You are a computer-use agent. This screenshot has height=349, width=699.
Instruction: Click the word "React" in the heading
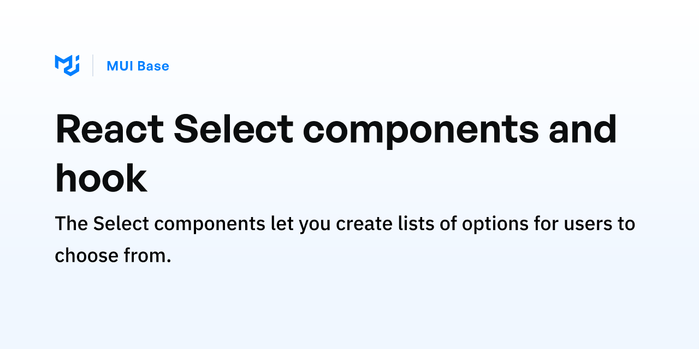(x=109, y=129)
